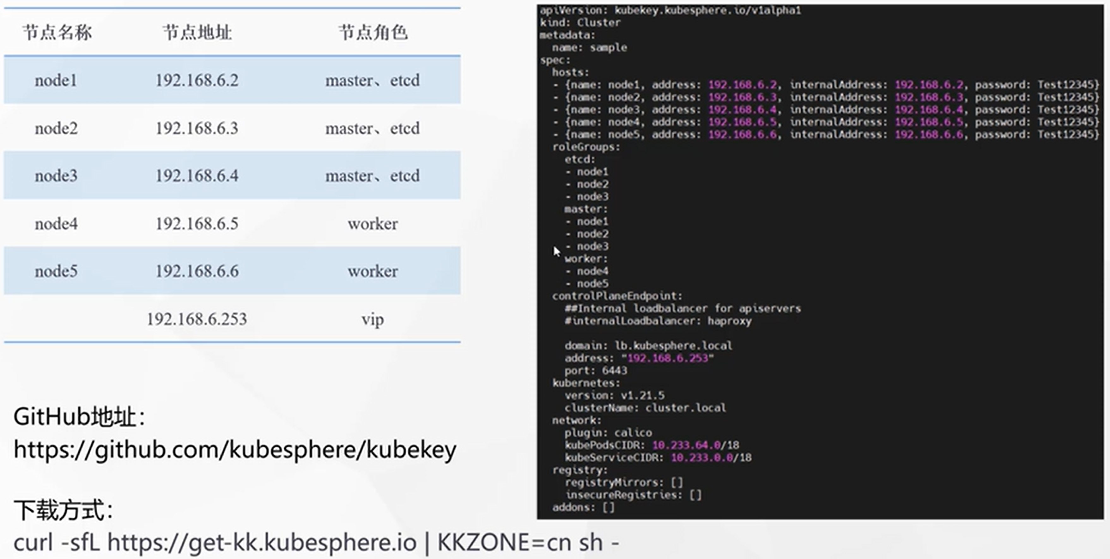The height and width of the screenshot is (559, 1110).
Task: Click the table address 192.168.6.2
Action: tap(197, 80)
